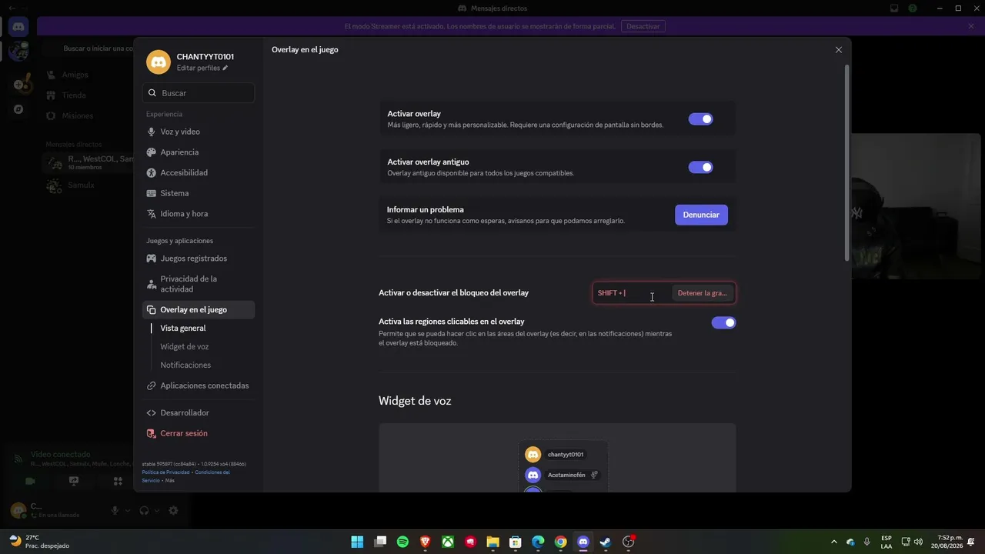Click the Idioma y hora translate icon
Viewport: 985px width, 554px height.
click(152, 214)
